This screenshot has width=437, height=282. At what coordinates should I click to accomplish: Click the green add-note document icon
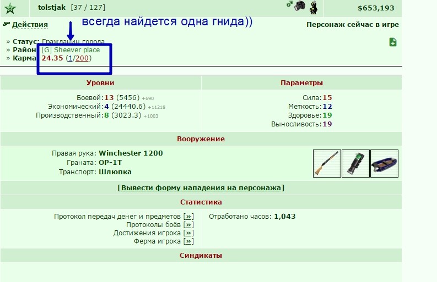pos(393,42)
